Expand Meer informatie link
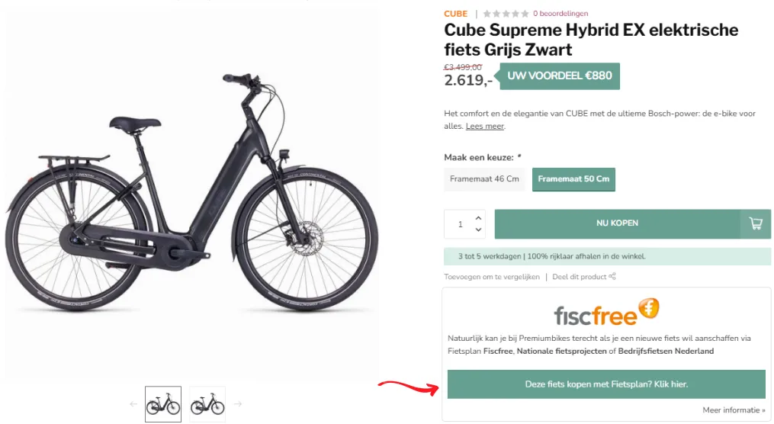Screen dimensions: 774x424 tap(734, 410)
